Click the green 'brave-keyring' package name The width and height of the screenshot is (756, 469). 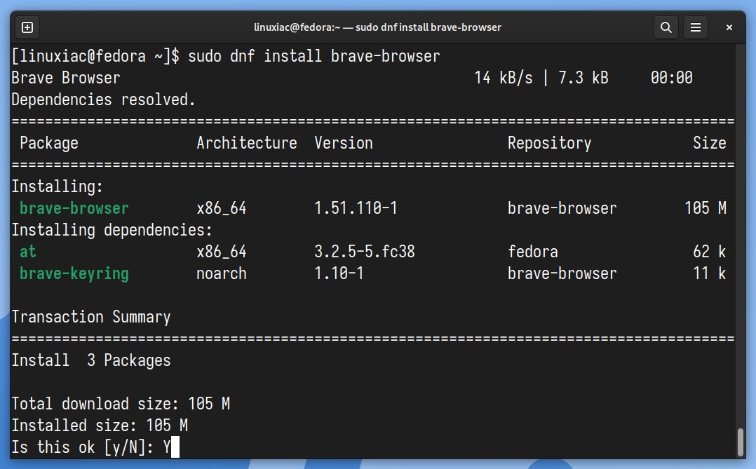point(74,274)
